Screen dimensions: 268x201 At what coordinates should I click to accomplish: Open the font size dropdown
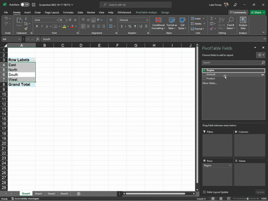tap(66, 20)
